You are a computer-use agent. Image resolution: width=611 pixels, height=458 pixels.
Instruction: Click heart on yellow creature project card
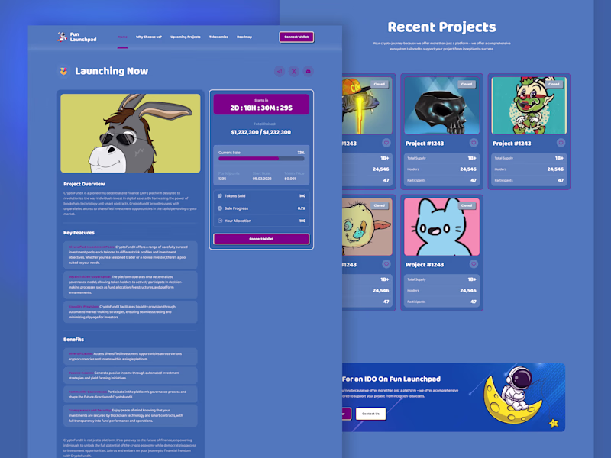pos(386,264)
